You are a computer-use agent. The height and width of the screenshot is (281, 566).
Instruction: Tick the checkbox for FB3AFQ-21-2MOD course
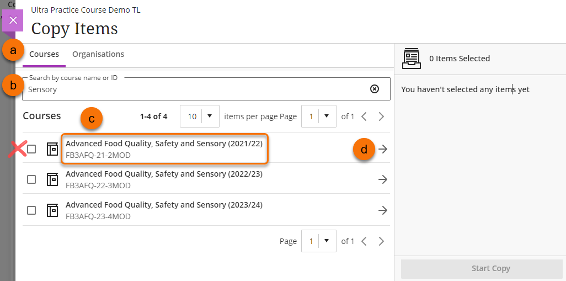[x=32, y=149]
